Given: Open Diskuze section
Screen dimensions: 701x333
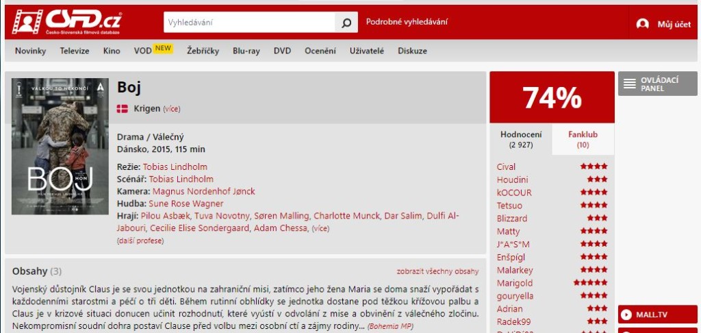Looking at the screenshot, I should click(x=412, y=51).
